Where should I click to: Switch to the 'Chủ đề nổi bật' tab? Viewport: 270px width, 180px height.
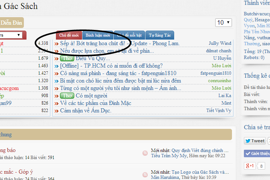(x=129, y=35)
